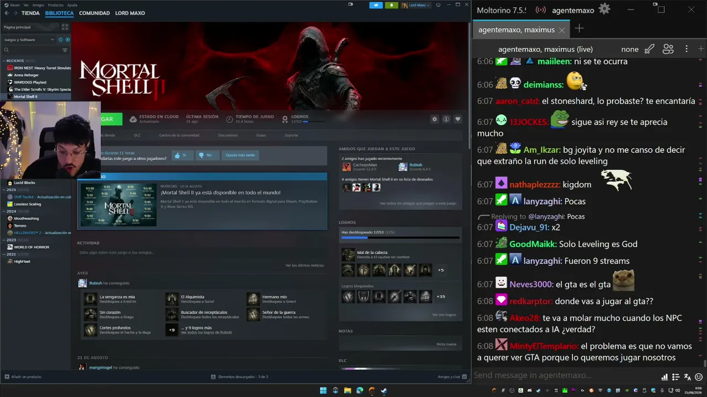This screenshot has height=397, width=707.
Task: Collapse the 2024 library group
Action: [x=4, y=211]
